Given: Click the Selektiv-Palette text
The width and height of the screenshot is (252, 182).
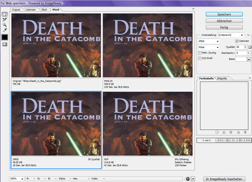Looking at the screenshot, I should tap(183, 162).
